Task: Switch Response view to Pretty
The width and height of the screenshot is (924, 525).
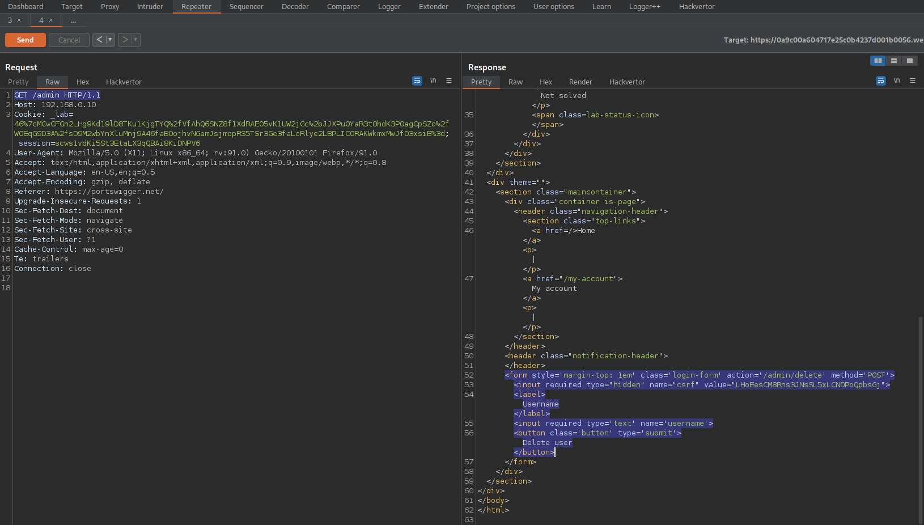Action: pyautogui.click(x=481, y=82)
